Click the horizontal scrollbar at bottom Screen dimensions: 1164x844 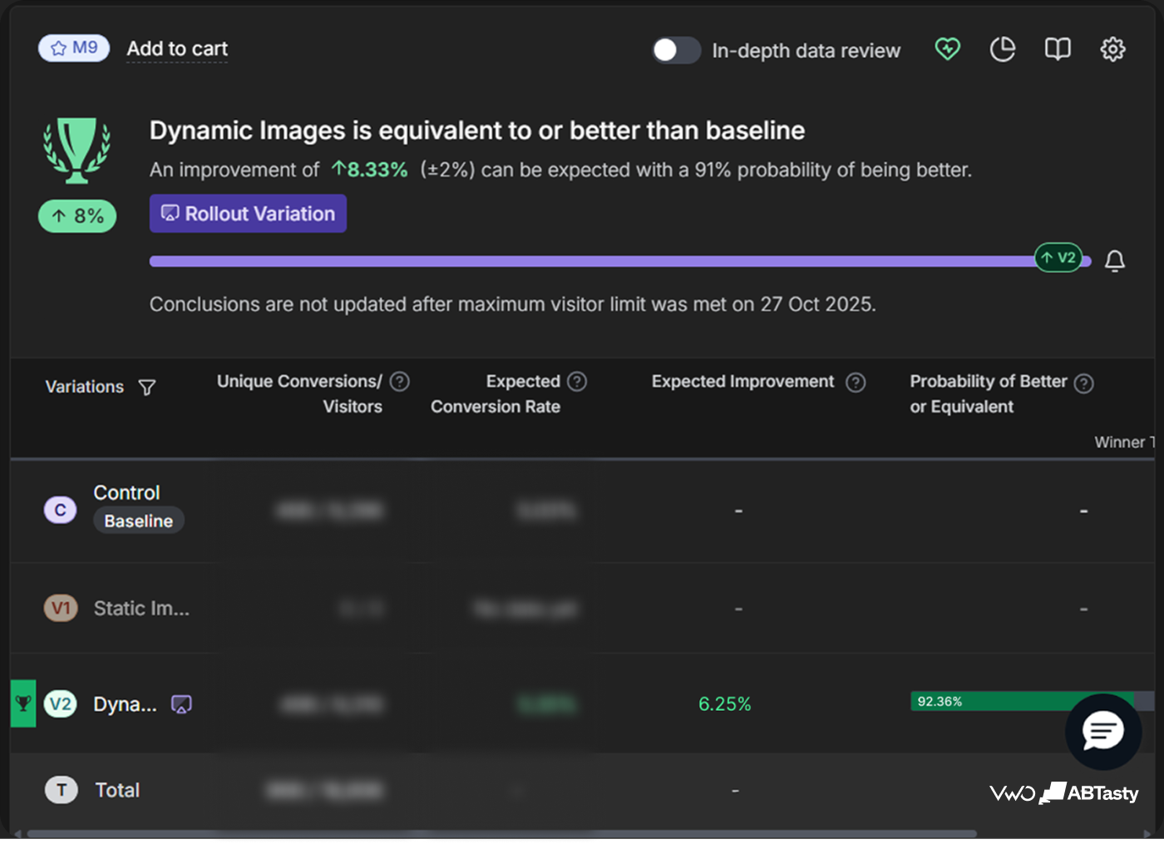[501, 833]
